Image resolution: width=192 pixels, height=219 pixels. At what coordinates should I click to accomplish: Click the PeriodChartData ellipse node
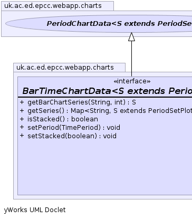tap(99, 24)
